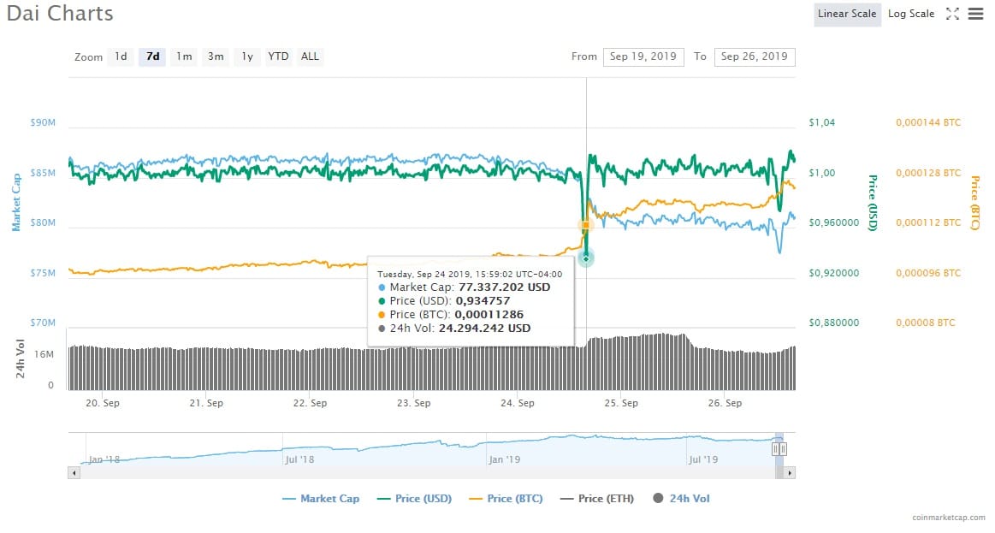The width and height of the screenshot is (995, 533).
Task: Click the Price (BTC) axis title
Action: tap(974, 203)
